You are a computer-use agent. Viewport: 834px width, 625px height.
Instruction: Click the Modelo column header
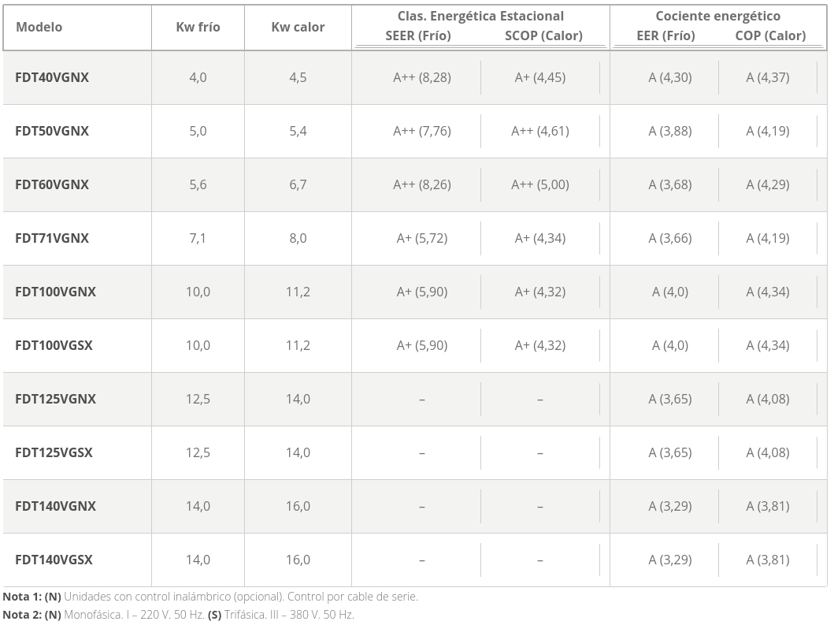(x=39, y=27)
